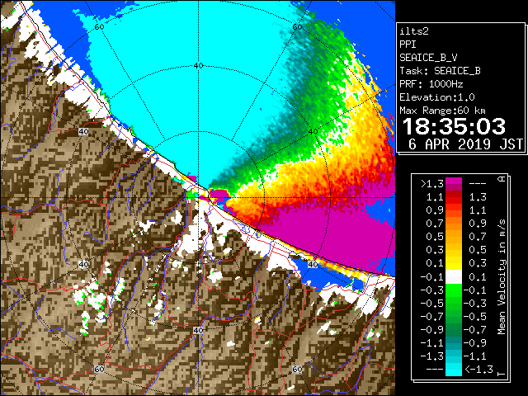Click the "40" range label due north of the radar
The image size is (528, 396).
[x=198, y=66]
